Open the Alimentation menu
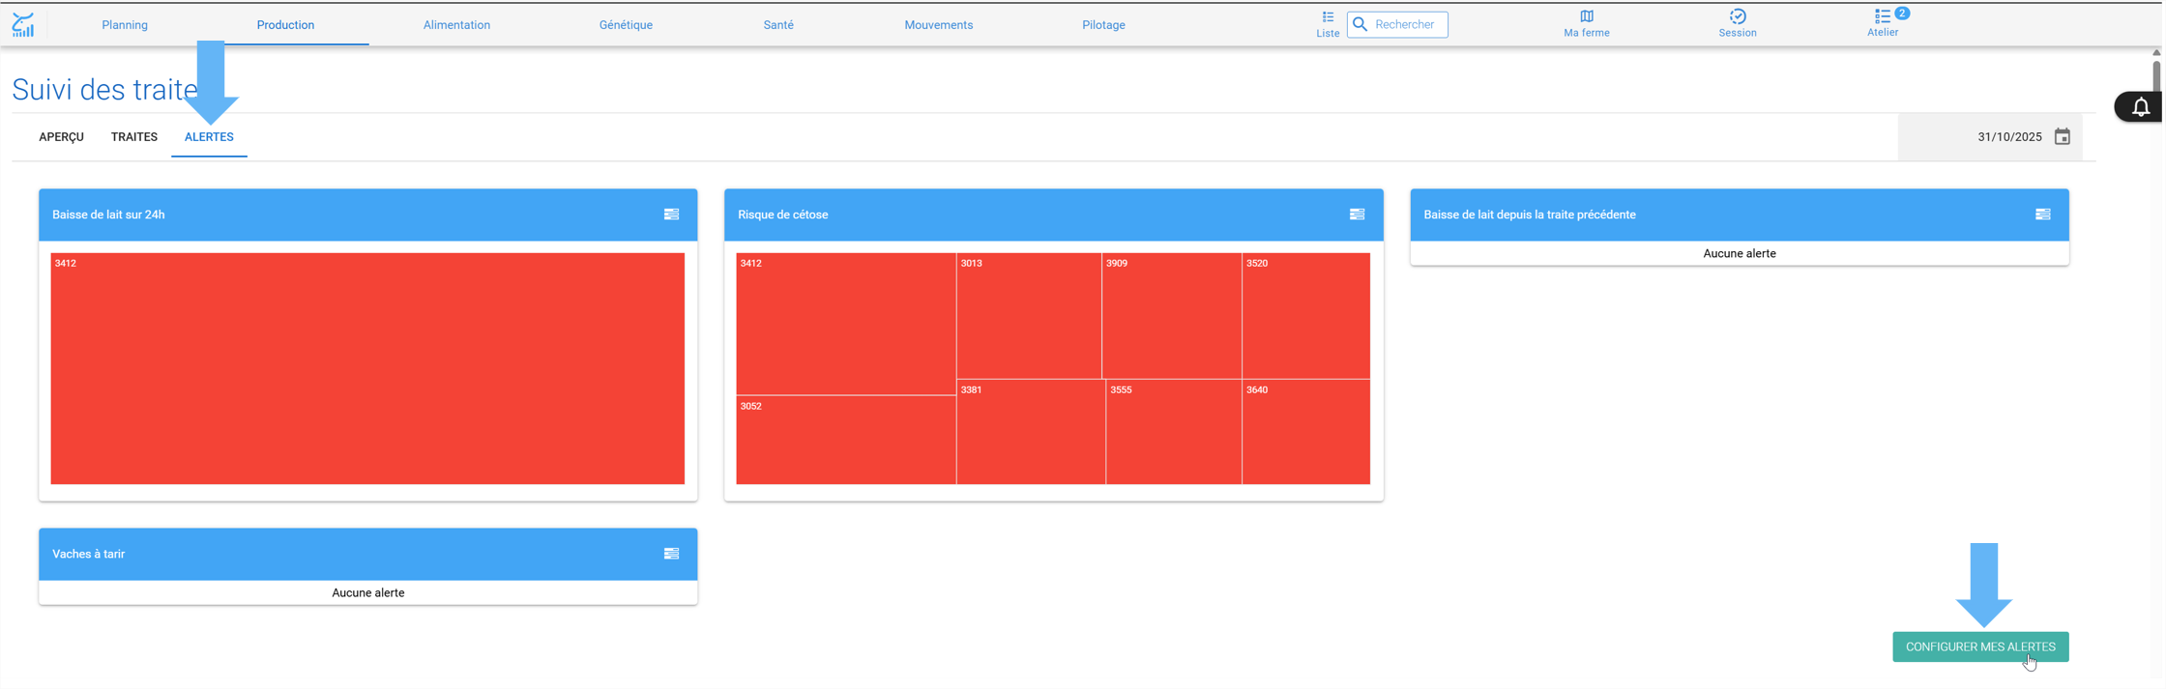 [456, 25]
